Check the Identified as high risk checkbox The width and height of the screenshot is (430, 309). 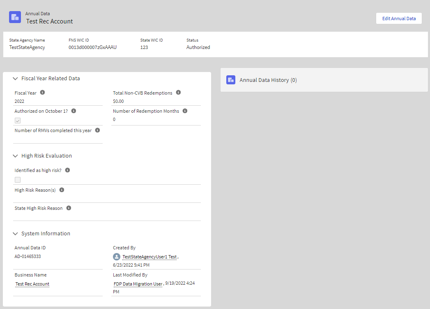18,180
